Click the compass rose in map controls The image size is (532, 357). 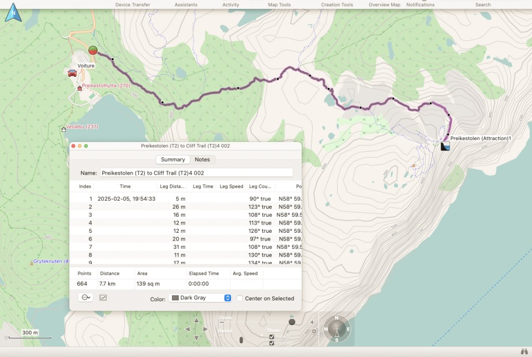336,329
